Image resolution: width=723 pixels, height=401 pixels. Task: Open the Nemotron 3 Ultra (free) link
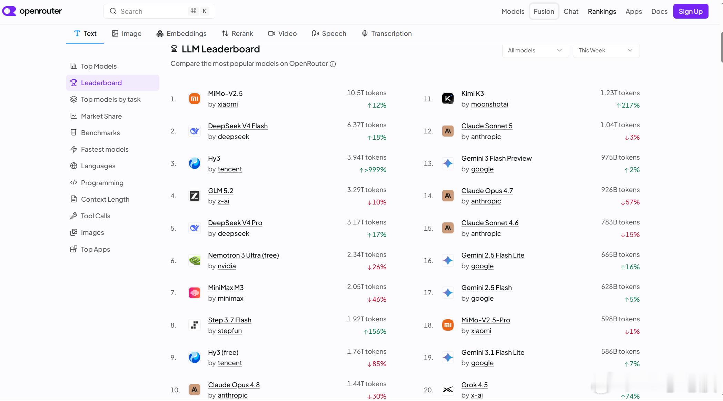point(244,255)
